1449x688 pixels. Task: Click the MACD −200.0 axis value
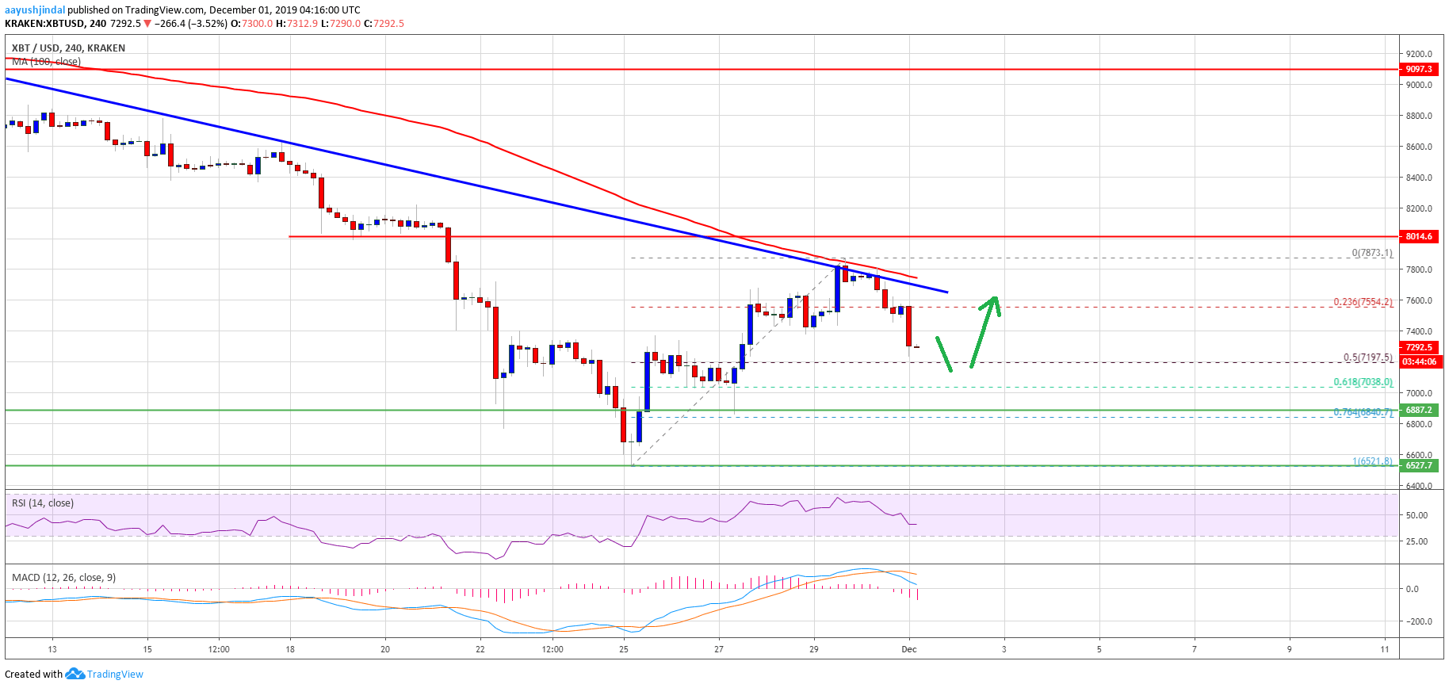(x=1418, y=621)
